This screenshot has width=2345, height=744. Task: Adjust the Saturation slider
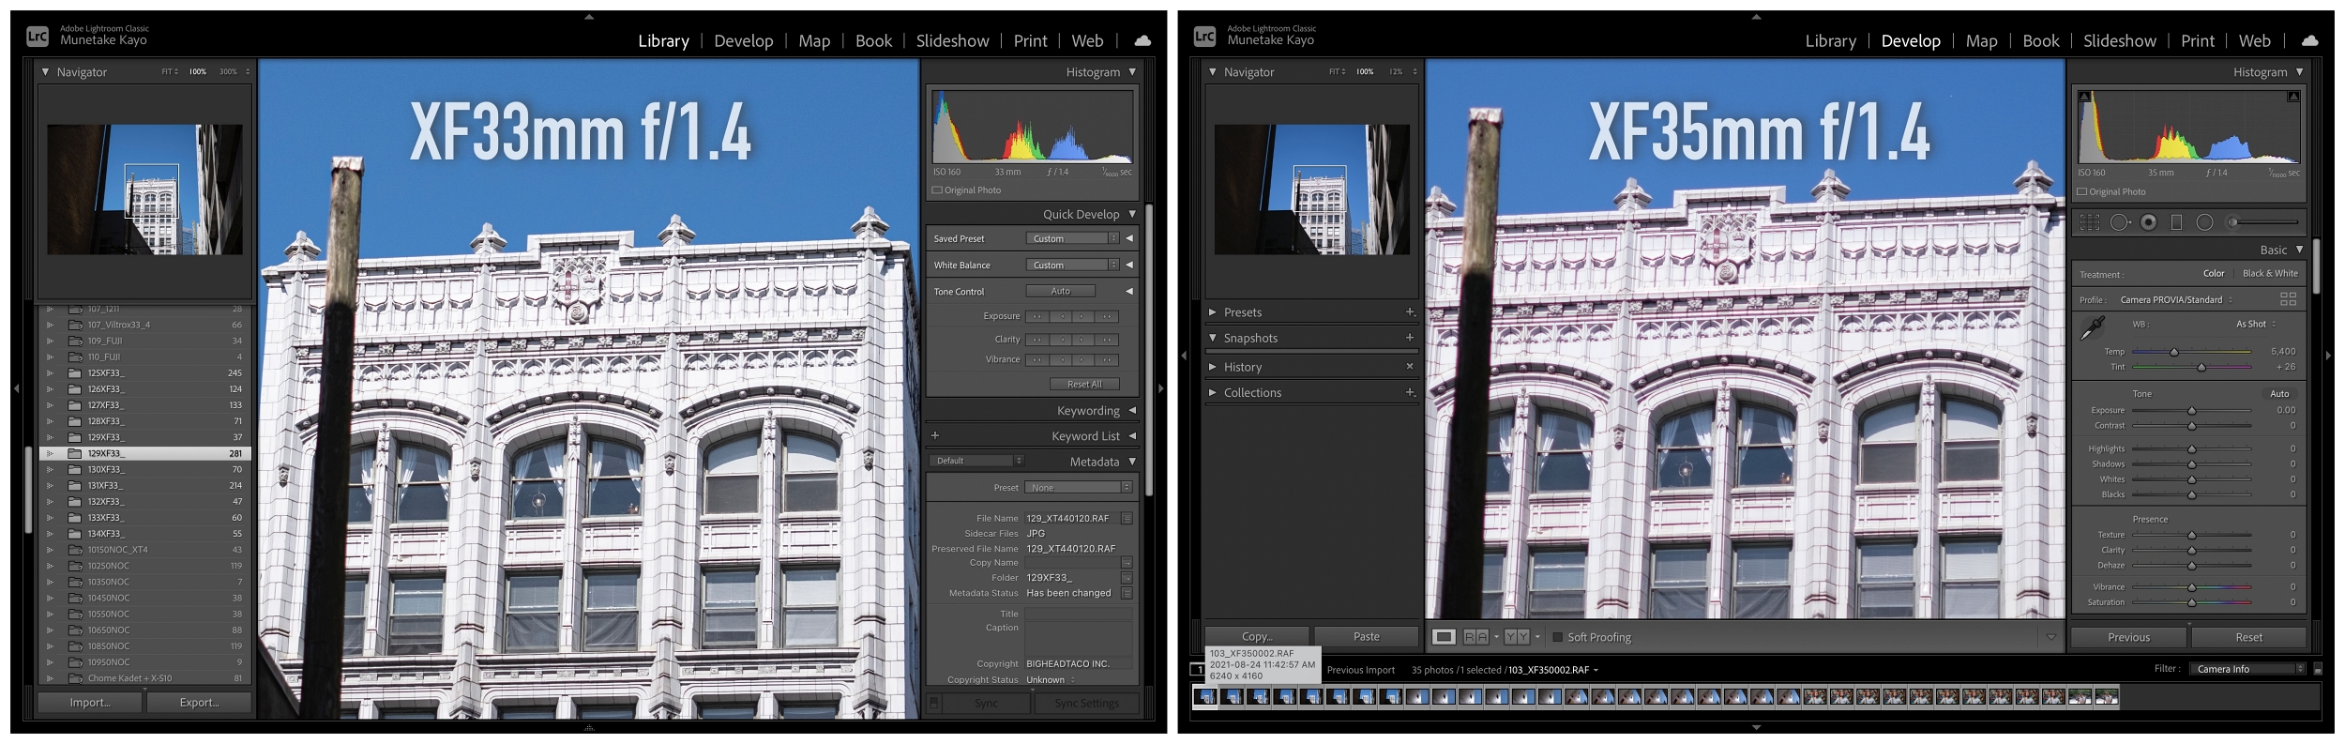(x=2192, y=602)
